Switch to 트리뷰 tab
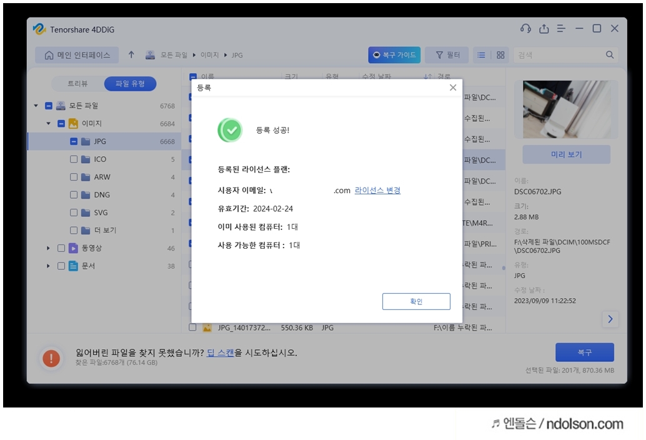 [x=77, y=84]
